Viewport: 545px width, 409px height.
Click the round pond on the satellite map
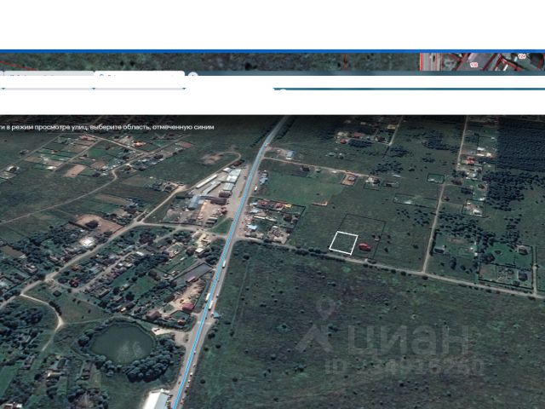pos(122,343)
